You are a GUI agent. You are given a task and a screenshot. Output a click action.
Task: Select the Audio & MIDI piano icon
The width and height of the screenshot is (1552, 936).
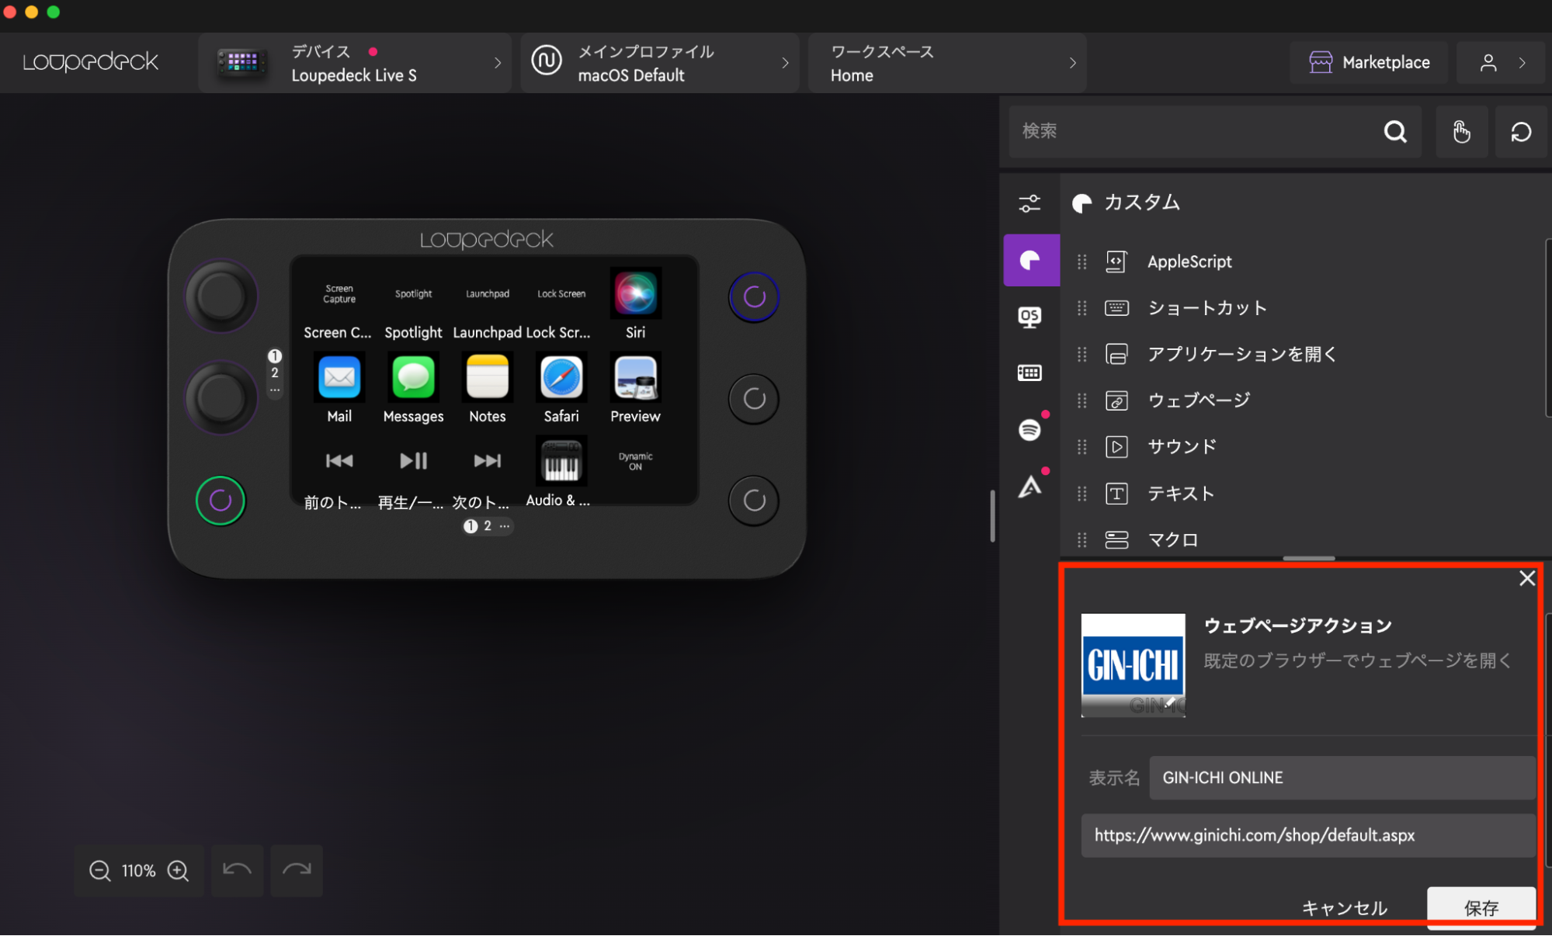[x=561, y=461]
